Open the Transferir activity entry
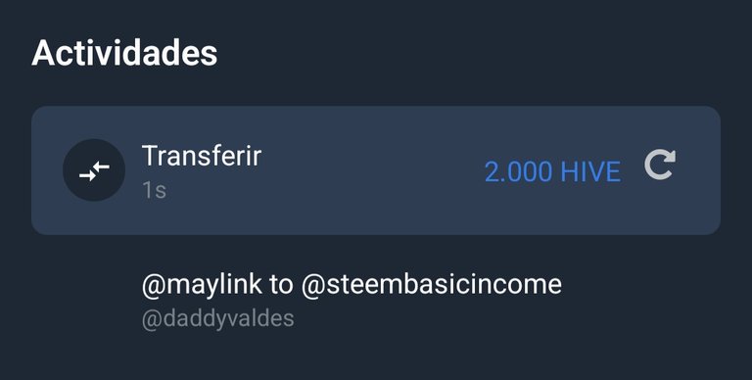Screen dimensions: 752x380 click(x=376, y=170)
